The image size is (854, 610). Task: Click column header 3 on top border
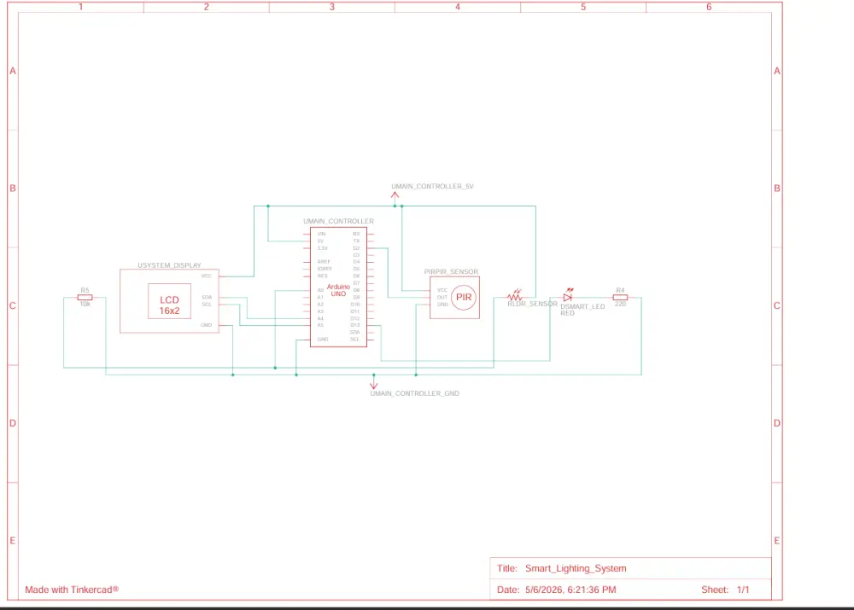pyautogui.click(x=331, y=7)
